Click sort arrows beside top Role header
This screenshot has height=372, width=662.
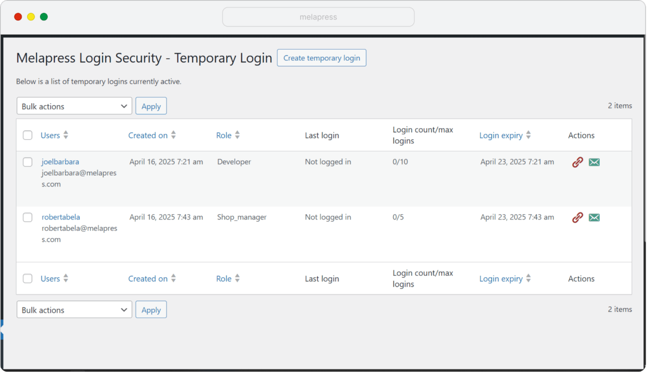pyautogui.click(x=238, y=135)
